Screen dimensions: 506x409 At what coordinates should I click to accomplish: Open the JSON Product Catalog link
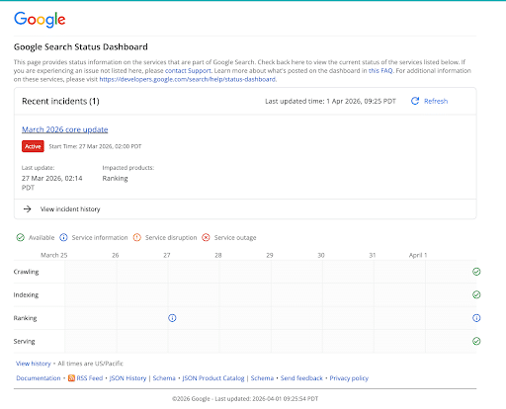tap(213, 378)
